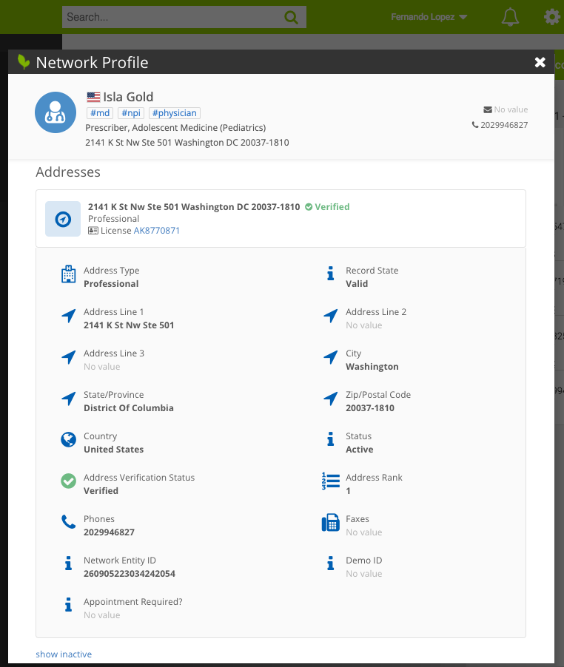The image size is (564, 667).
Task: Click the Phones handset icon
Action: (x=68, y=523)
